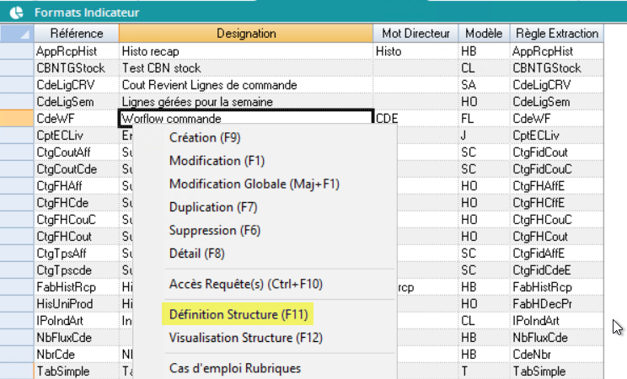Viewport: 627px width, 379px height.
Task: Choose Modification (F1) menu entry
Action: point(205,160)
